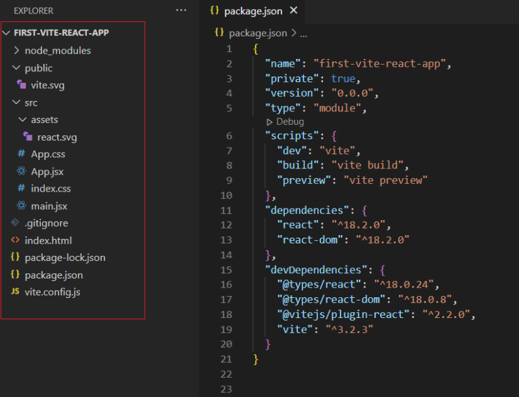The width and height of the screenshot is (519, 397).
Task: Click the package.json braces icon in Explorer
Action: tap(15, 275)
